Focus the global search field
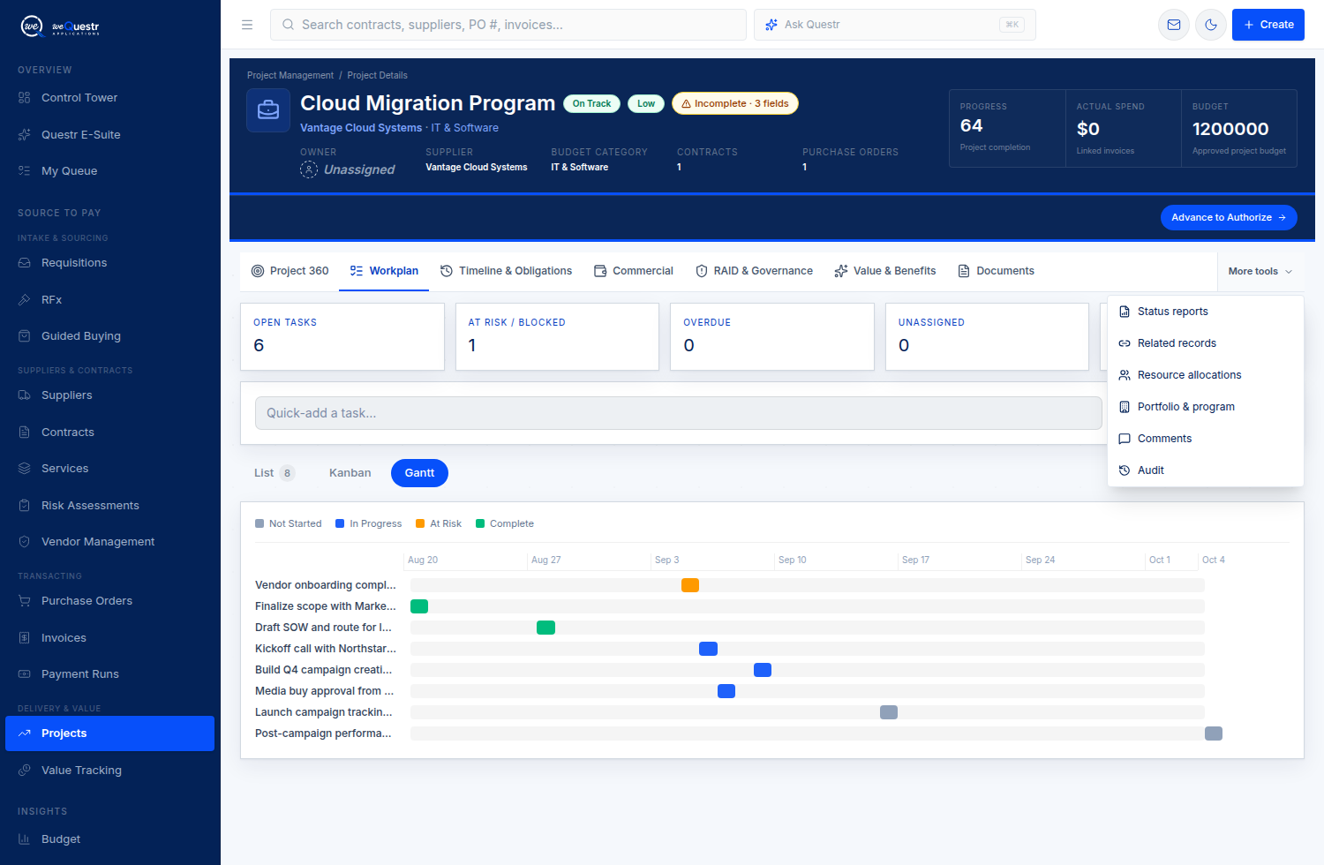Viewport: 1324px width, 865px height. tap(508, 25)
